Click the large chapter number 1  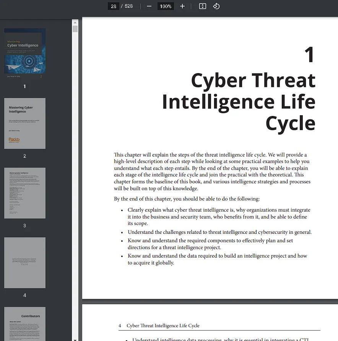tap(309, 55)
